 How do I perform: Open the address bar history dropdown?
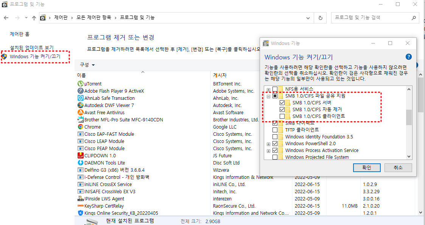308,18
